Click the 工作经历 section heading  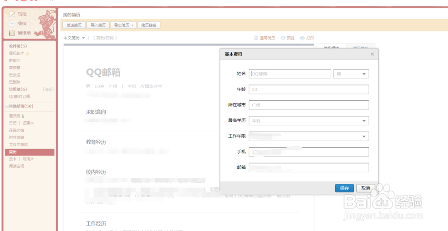pos(96,223)
